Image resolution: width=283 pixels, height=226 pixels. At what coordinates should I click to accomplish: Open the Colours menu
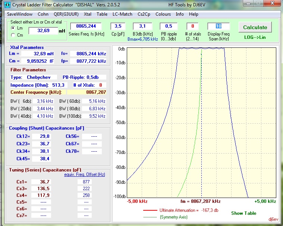pyautogui.click(x=163, y=14)
